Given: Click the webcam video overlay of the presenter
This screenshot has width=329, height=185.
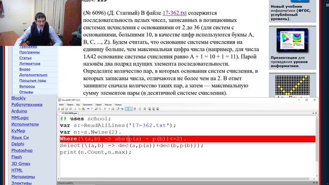Looking at the screenshot, I should point(41,23).
